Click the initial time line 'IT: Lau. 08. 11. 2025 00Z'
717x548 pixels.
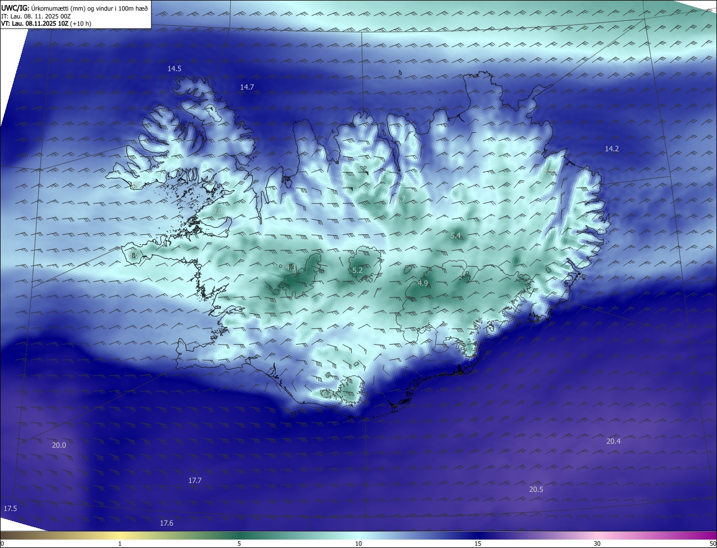pyautogui.click(x=36, y=16)
